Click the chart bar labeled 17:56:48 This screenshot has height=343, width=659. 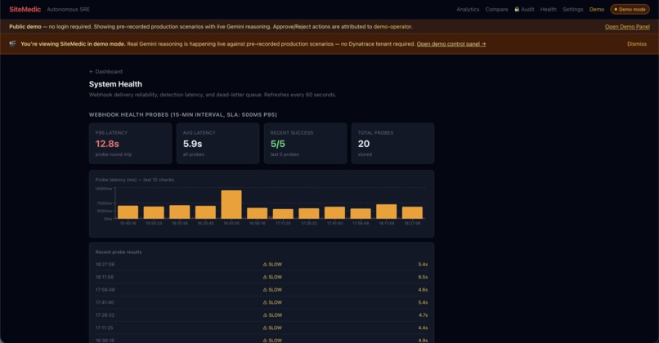pos(361,214)
